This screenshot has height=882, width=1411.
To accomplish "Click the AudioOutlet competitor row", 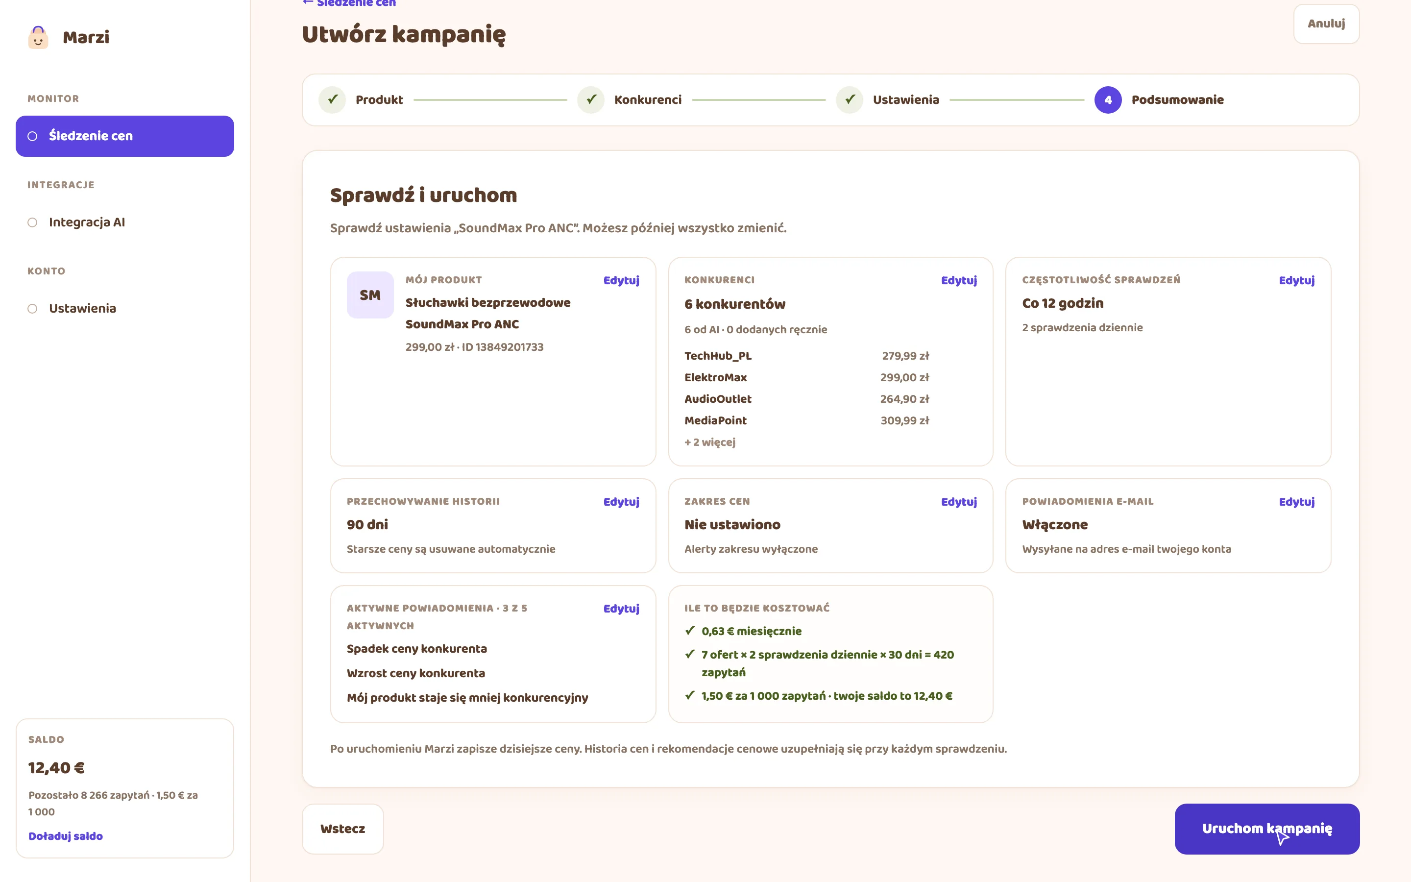I will point(807,399).
